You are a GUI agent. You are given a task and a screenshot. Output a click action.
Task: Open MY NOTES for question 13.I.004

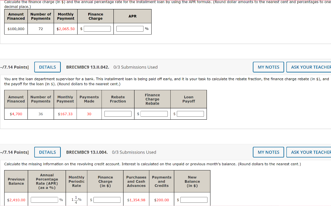(x=268, y=152)
